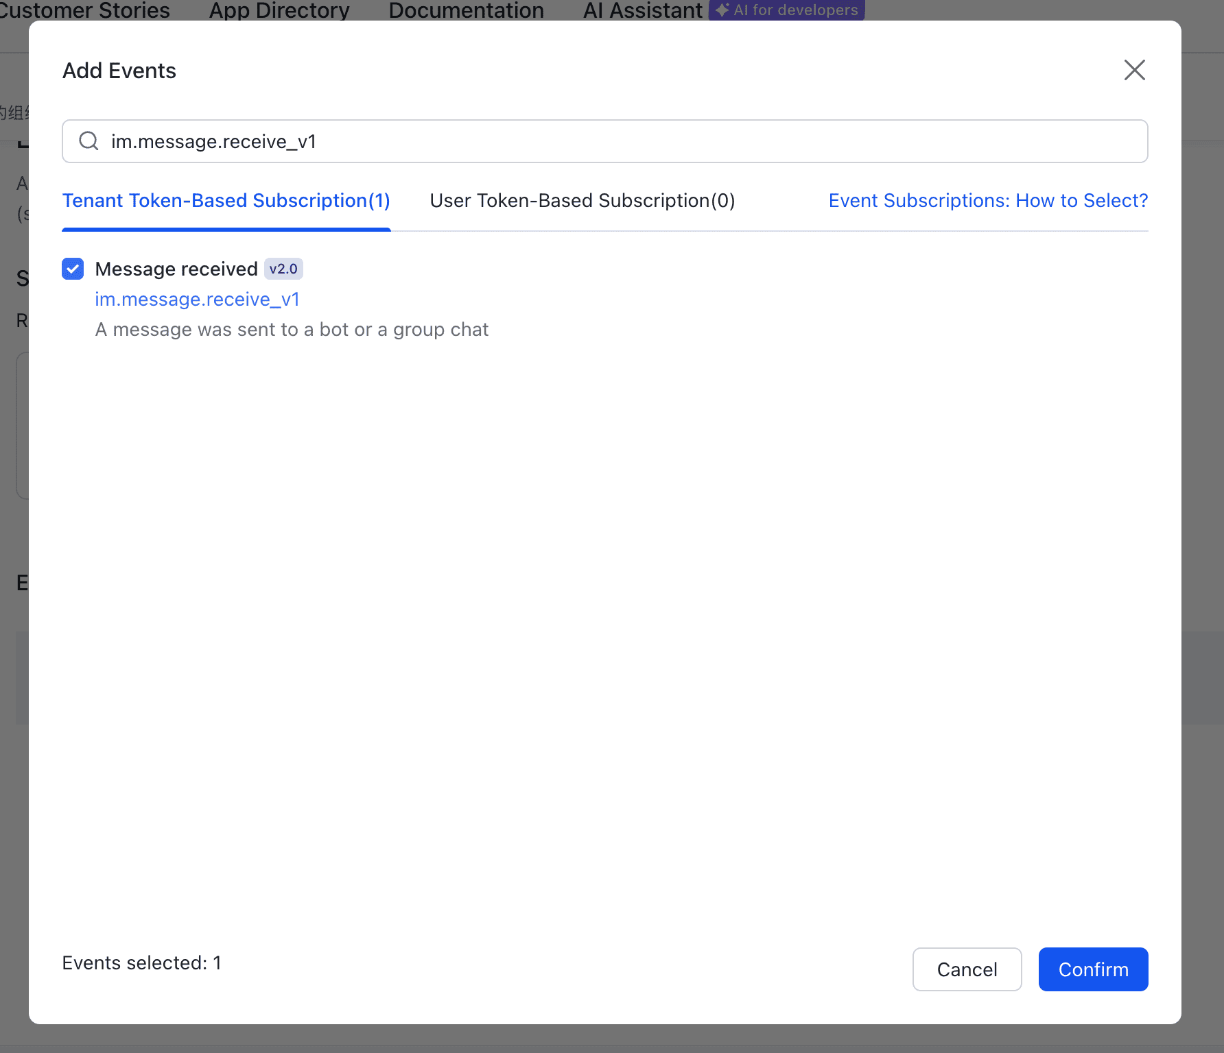Click the Add Events dialog heading
Viewport: 1224px width, 1053px height.
[119, 71]
